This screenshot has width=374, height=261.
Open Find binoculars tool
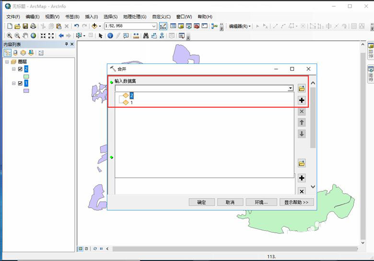[x=146, y=36]
